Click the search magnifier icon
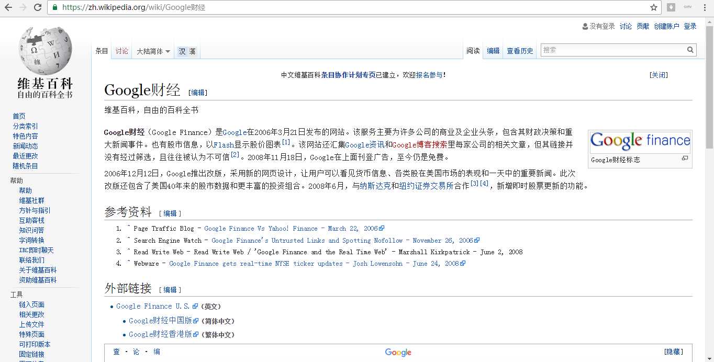714x362 pixels. click(690, 50)
